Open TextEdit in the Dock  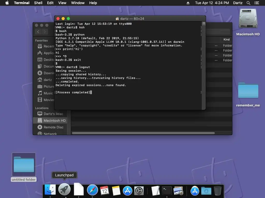point(156,191)
